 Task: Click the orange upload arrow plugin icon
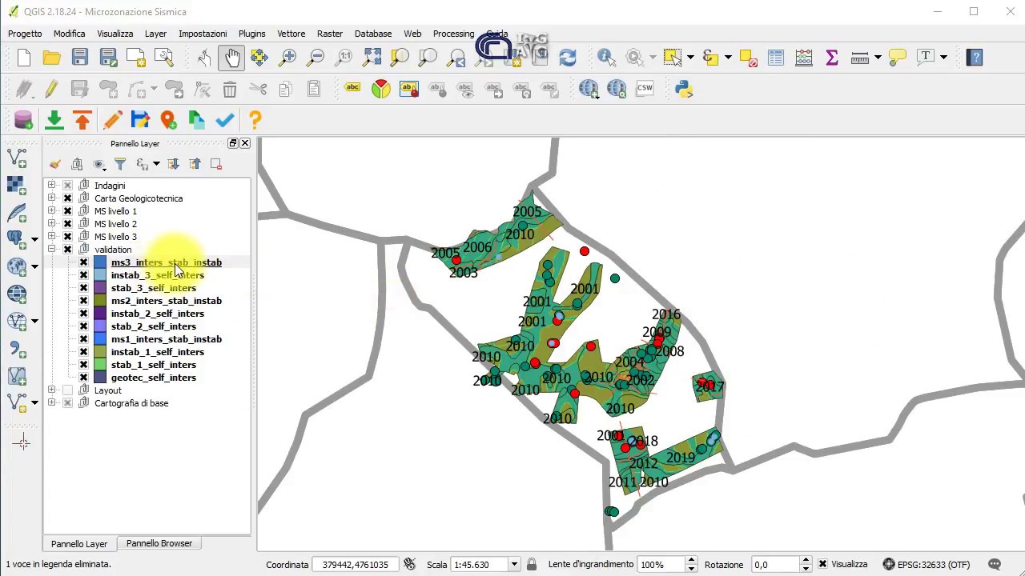(x=82, y=120)
